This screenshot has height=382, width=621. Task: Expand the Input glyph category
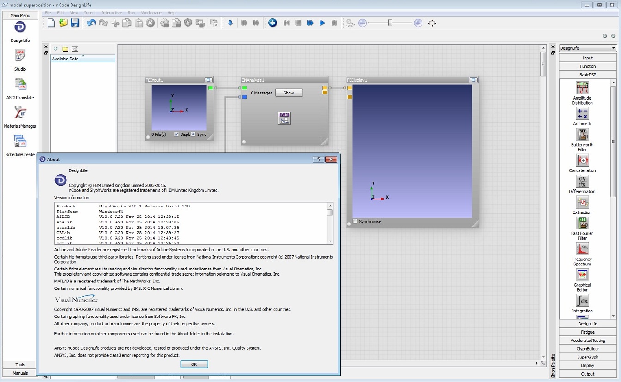coord(588,58)
